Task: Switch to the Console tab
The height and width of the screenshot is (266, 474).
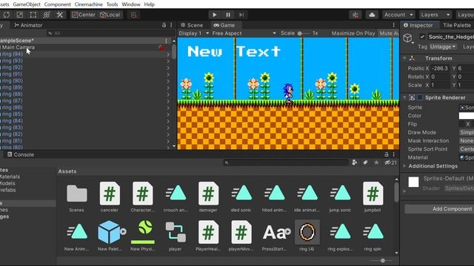Action: [x=21, y=154]
